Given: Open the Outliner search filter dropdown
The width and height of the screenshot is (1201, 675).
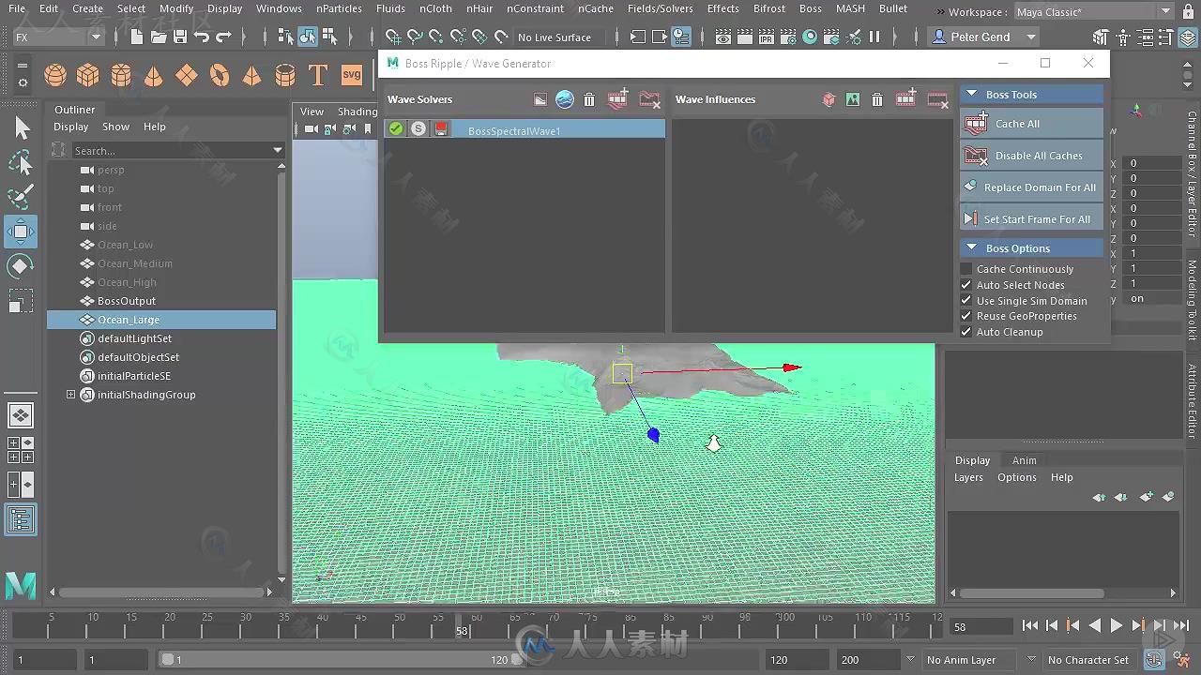Looking at the screenshot, I should pyautogui.click(x=278, y=150).
